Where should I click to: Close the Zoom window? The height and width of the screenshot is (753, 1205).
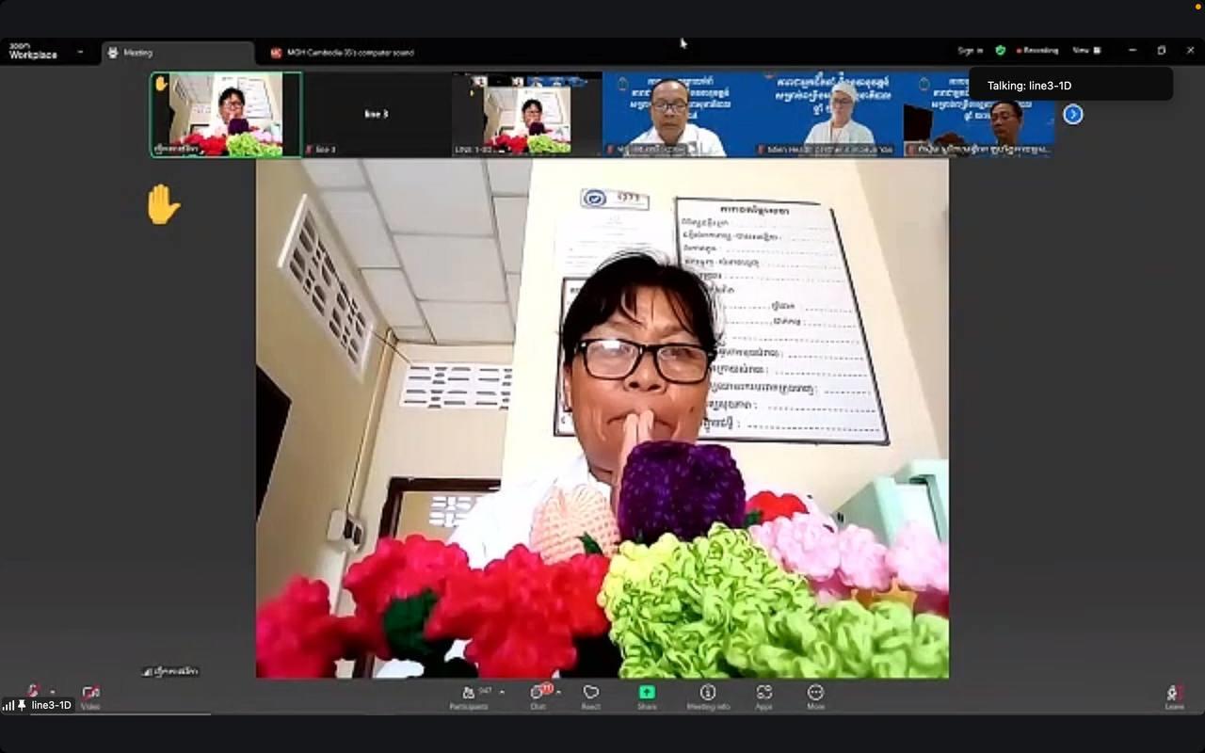coord(1190,51)
